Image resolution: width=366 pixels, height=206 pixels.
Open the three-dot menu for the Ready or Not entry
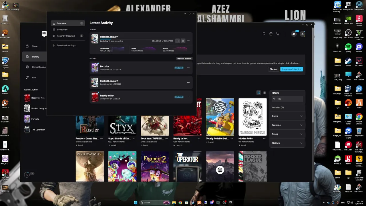click(x=188, y=97)
